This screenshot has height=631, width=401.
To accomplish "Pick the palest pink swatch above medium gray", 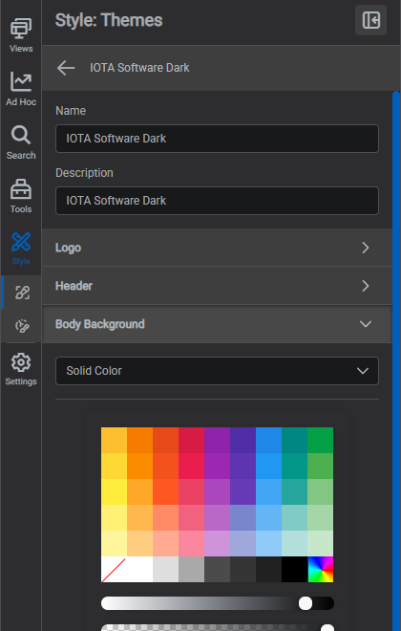I will (x=191, y=544).
